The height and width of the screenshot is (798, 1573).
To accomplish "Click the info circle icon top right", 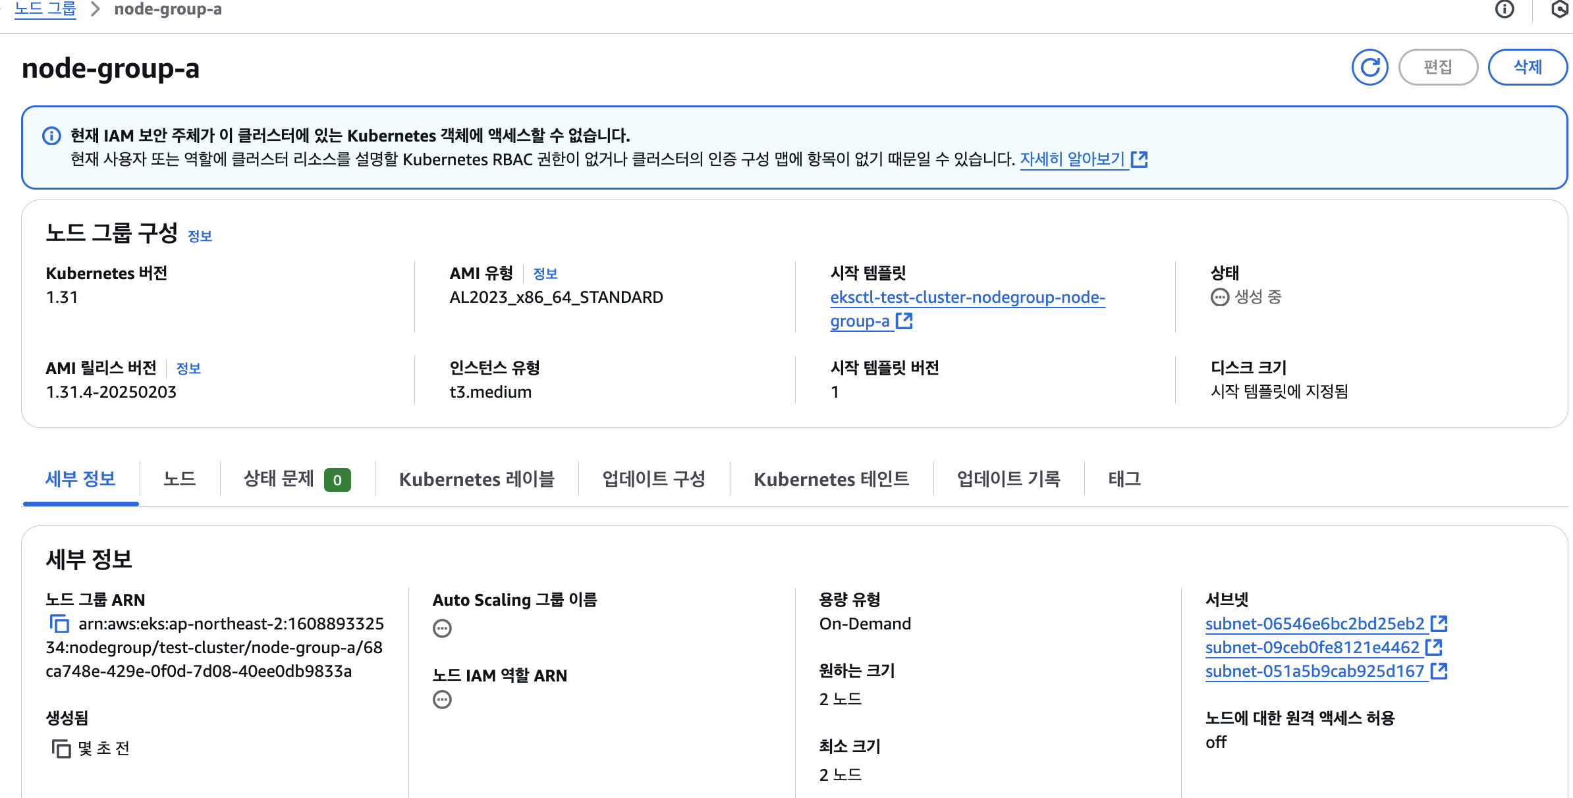I will (1504, 9).
